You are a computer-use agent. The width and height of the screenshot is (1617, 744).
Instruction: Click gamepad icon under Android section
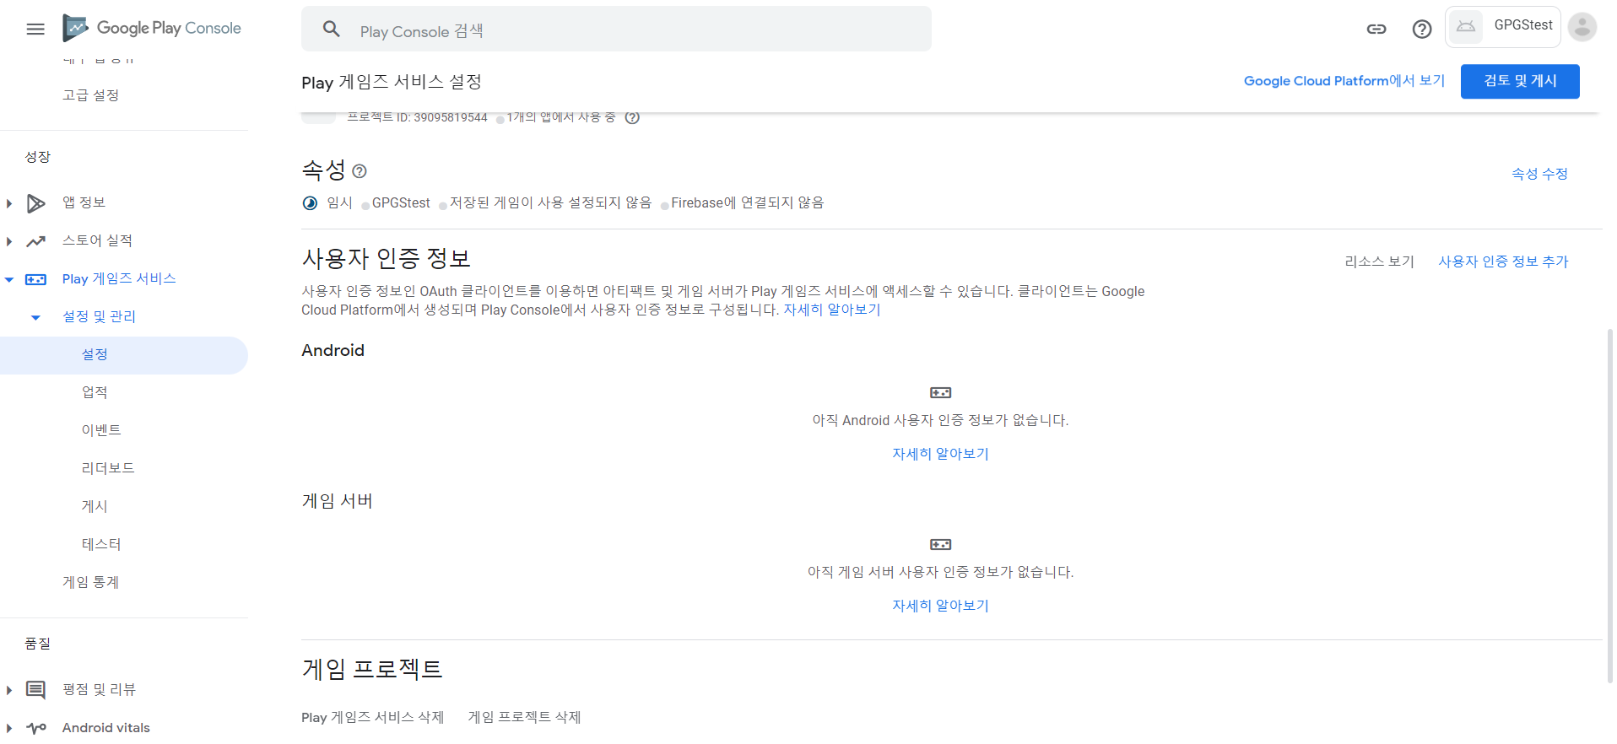click(x=940, y=392)
